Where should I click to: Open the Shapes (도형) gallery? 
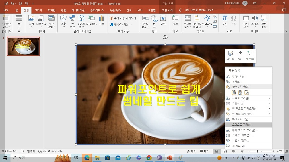(x=64, y=18)
